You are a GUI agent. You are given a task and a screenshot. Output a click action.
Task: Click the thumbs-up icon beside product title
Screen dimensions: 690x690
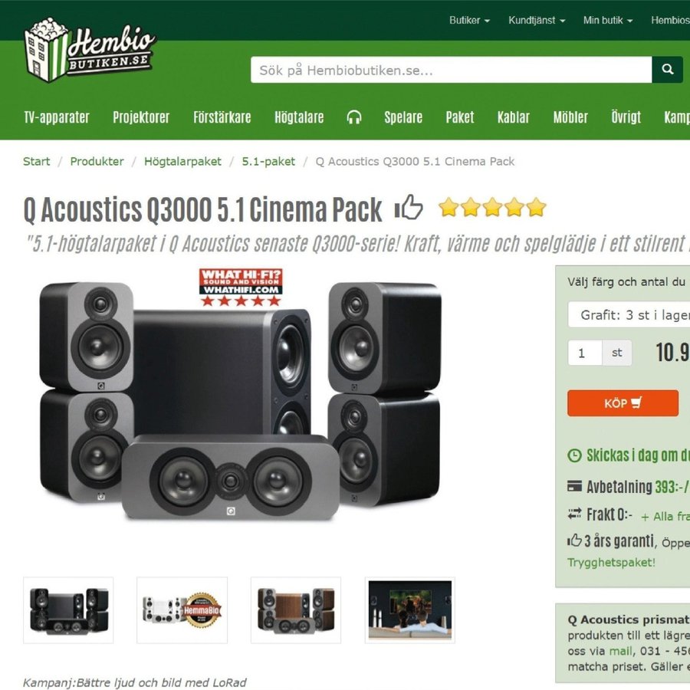coord(409,207)
